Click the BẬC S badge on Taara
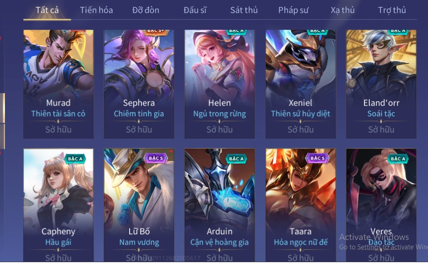Viewport: 428px width, 263px height. [x=317, y=158]
